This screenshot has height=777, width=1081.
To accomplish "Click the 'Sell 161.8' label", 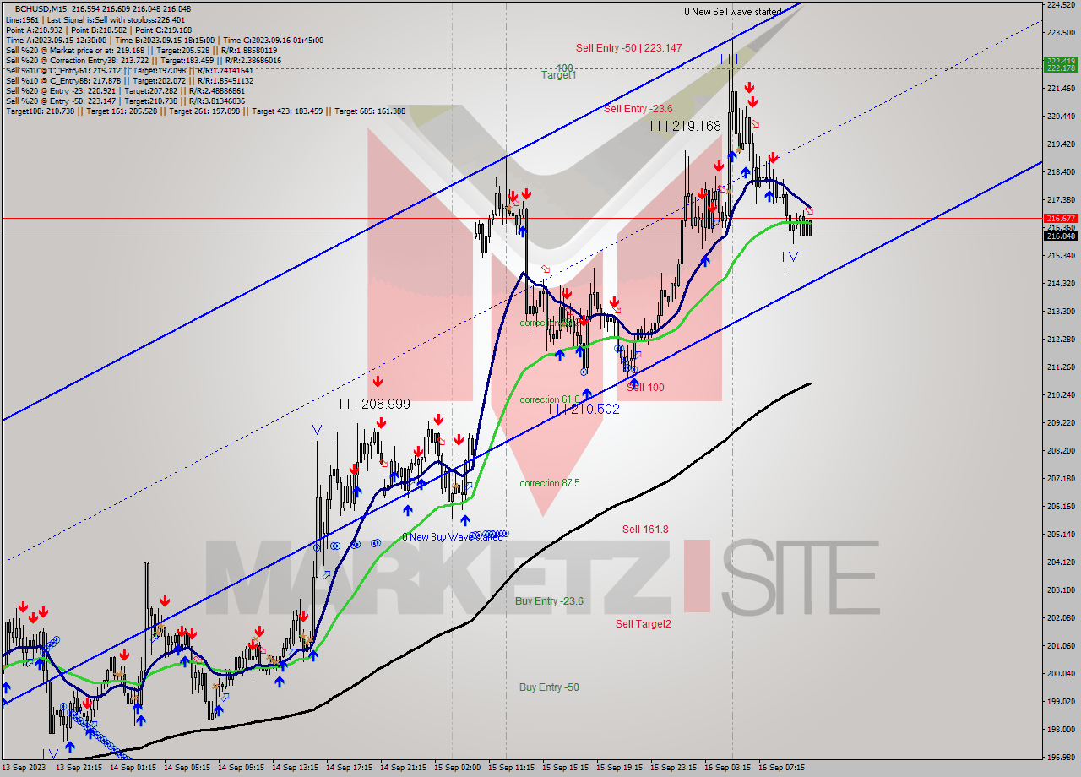I will coord(645,530).
